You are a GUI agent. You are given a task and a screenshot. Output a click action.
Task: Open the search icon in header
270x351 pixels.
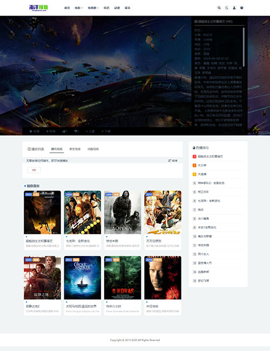(x=219, y=8)
